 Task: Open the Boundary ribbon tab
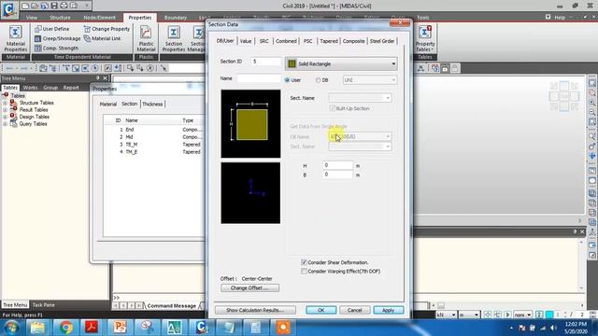pos(176,18)
